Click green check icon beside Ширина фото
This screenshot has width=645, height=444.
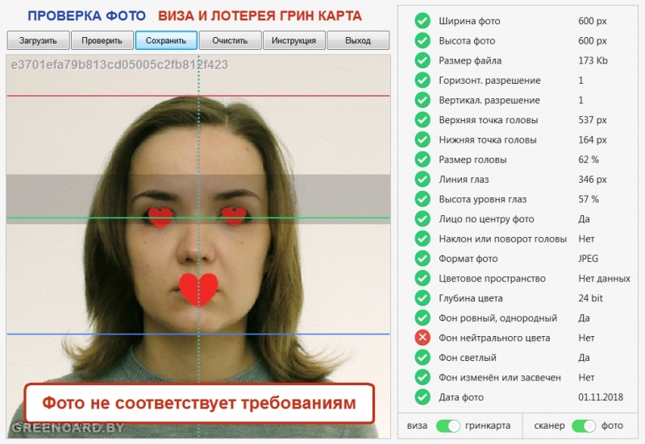click(x=422, y=21)
